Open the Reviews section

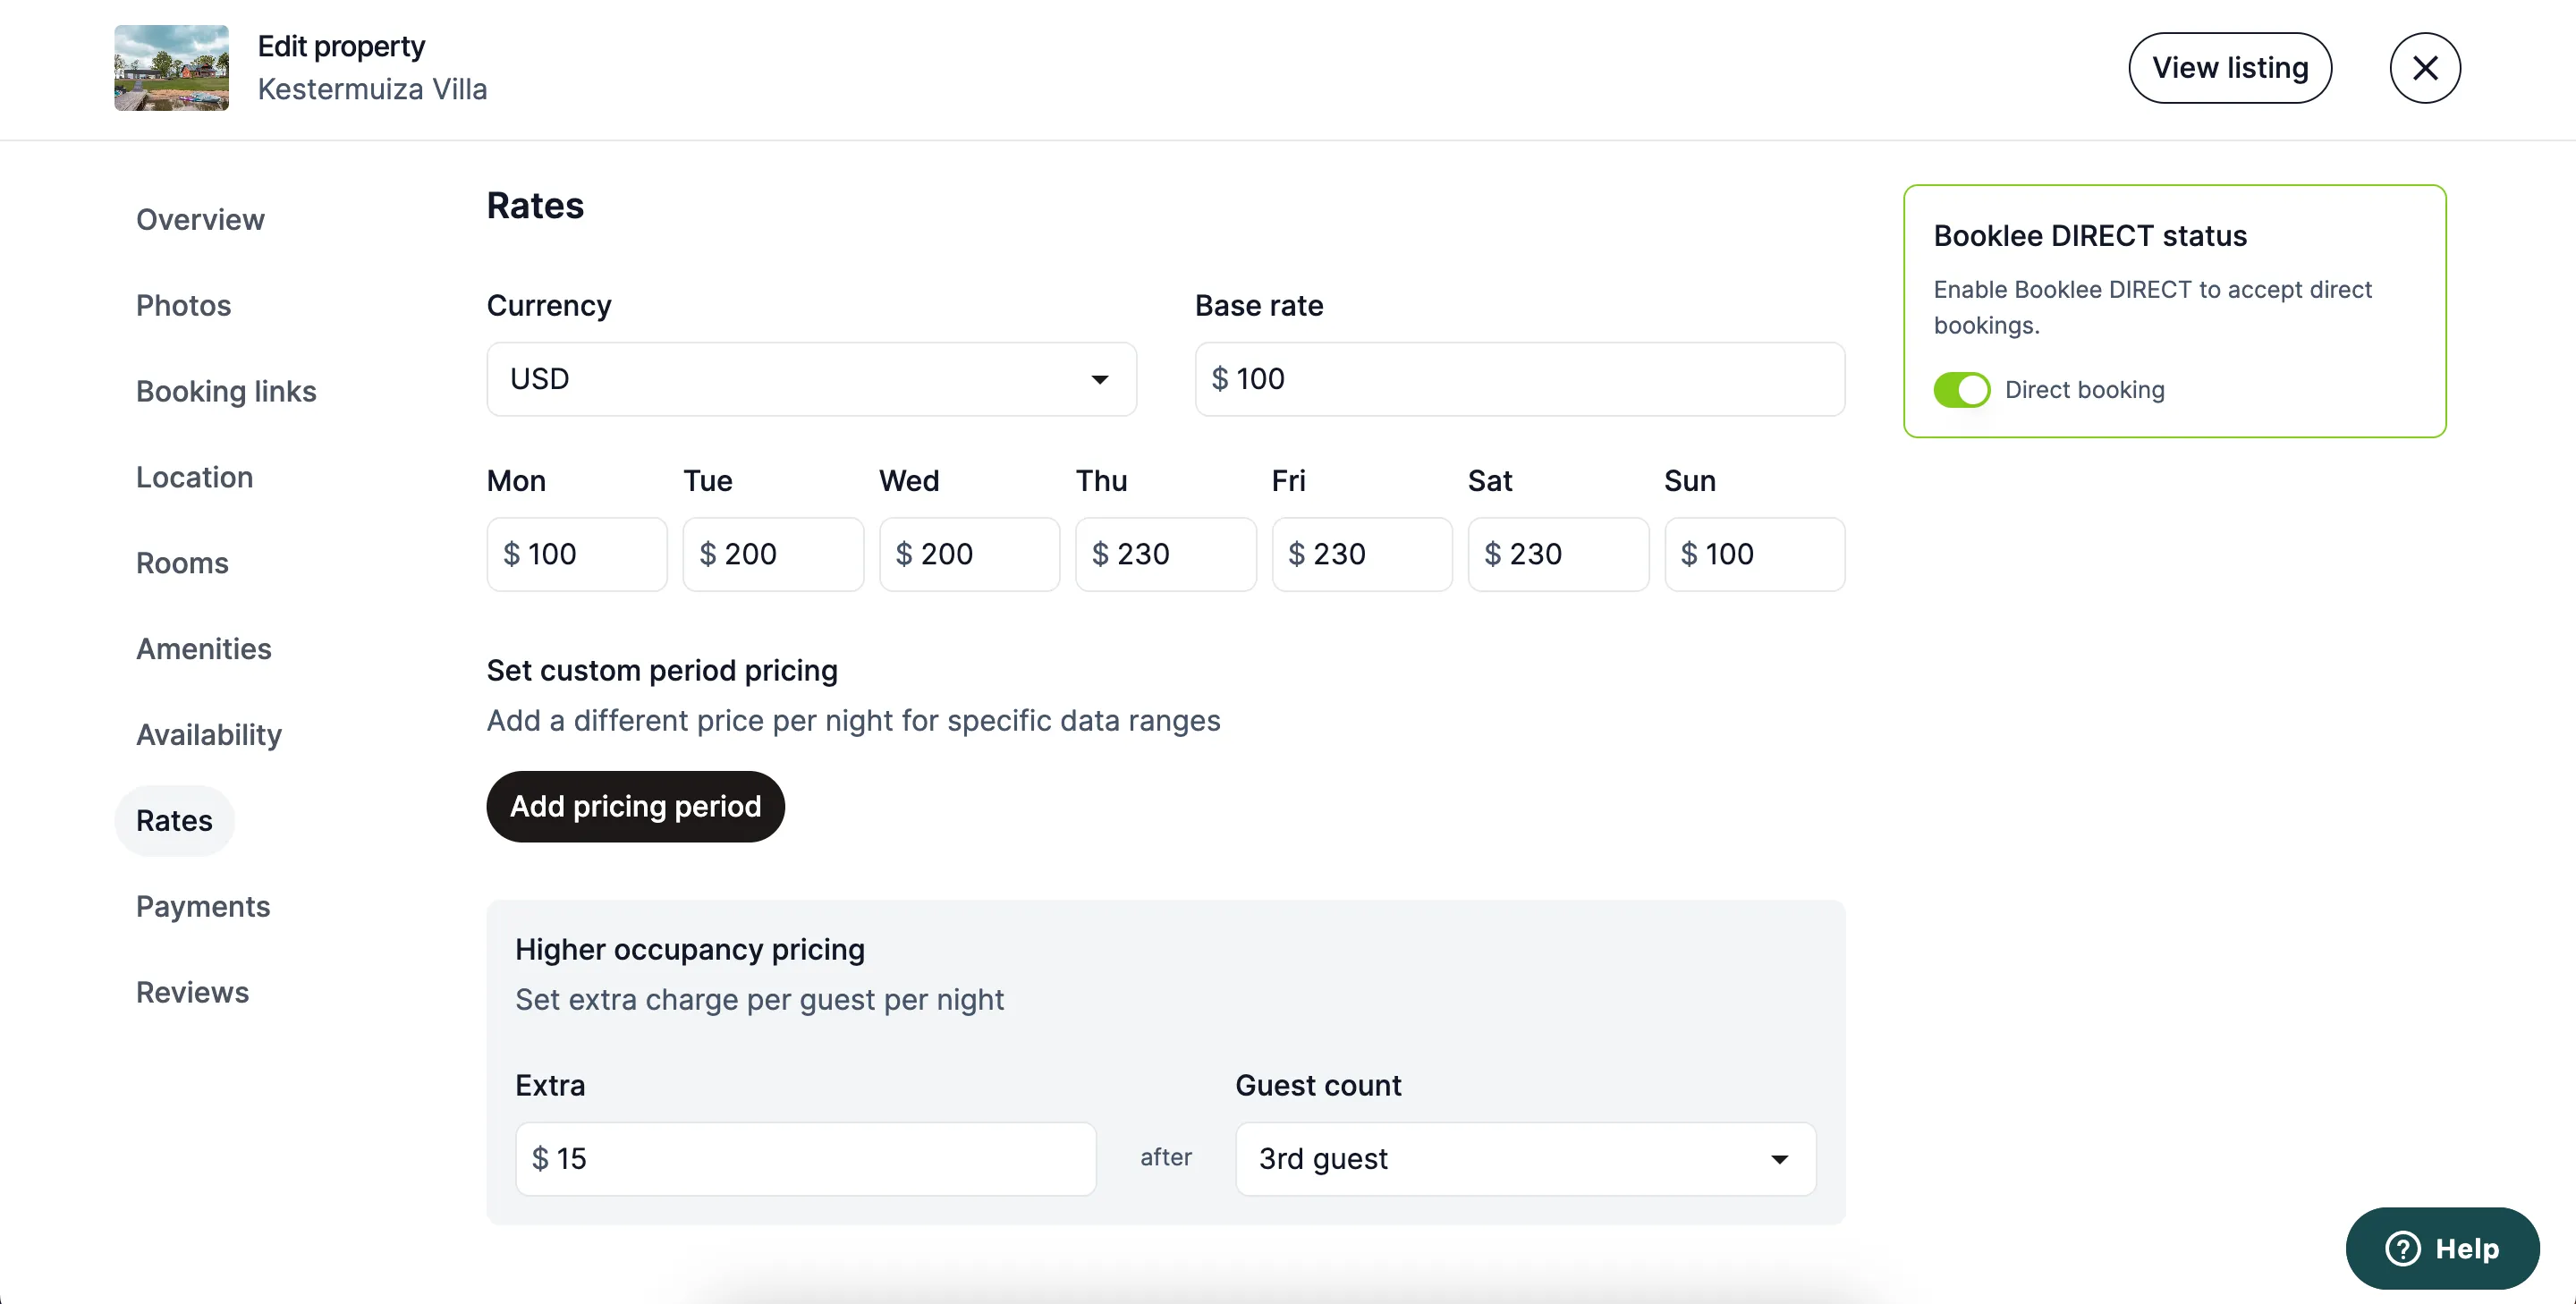(x=192, y=993)
